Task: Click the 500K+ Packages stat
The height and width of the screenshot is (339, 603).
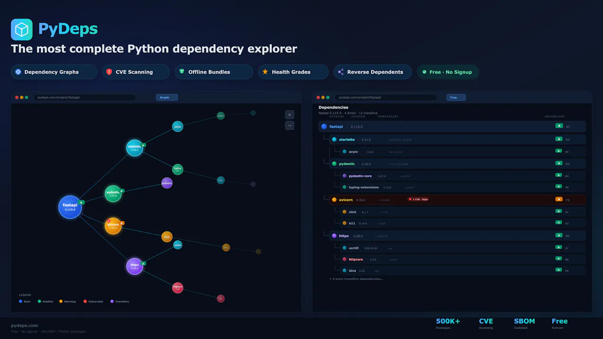Action: pyautogui.click(x=448, y=323)
